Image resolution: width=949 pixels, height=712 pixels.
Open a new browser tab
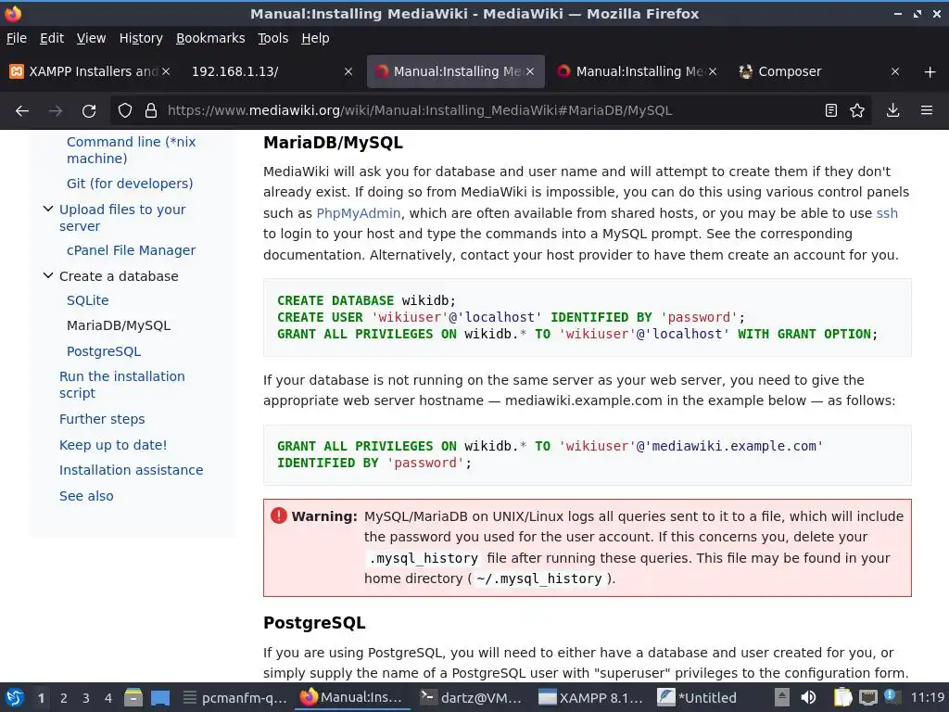coord(930,72)
